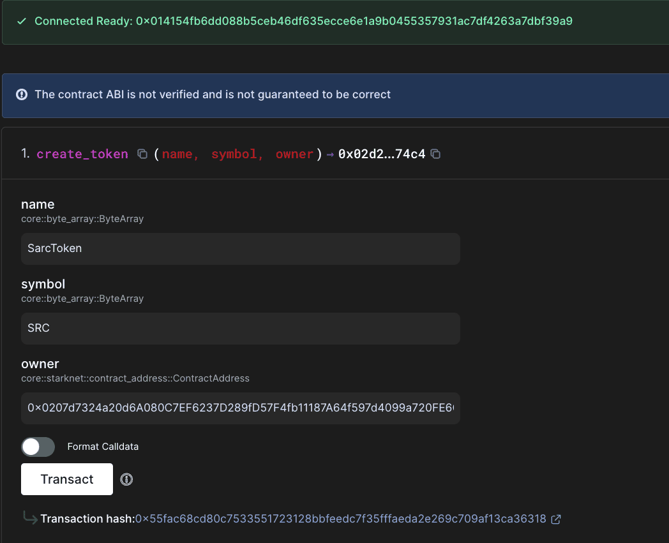Focus the owner address input field

pyautogui.click(x=241, y=408)
